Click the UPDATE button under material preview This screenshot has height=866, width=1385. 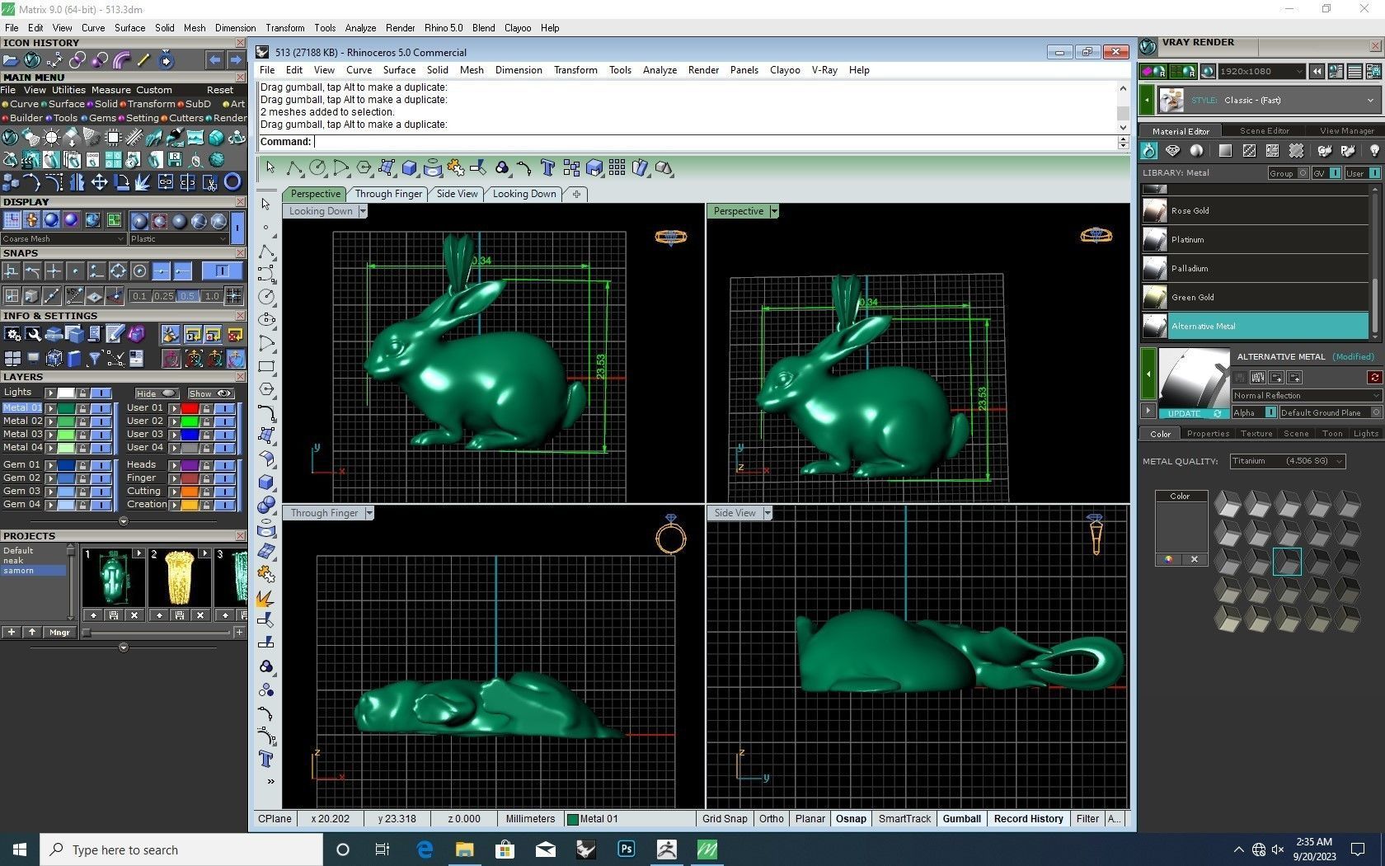click(x=1194, y=413)
